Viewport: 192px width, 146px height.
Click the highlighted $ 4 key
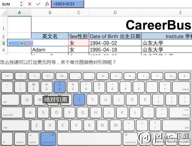pos(60,87)
